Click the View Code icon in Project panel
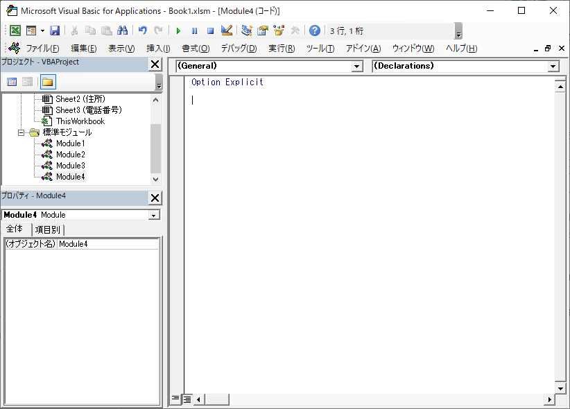Screen dimensions: 570x409 click(12, 82)
